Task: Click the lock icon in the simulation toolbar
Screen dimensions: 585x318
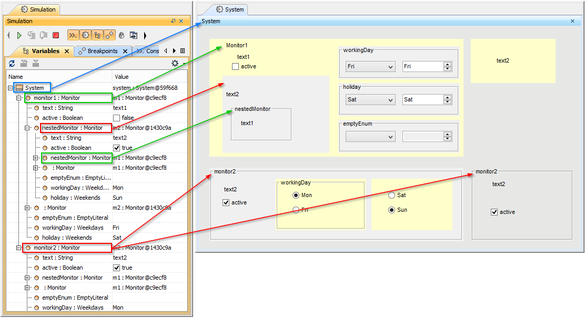Action: click(121, 35)
